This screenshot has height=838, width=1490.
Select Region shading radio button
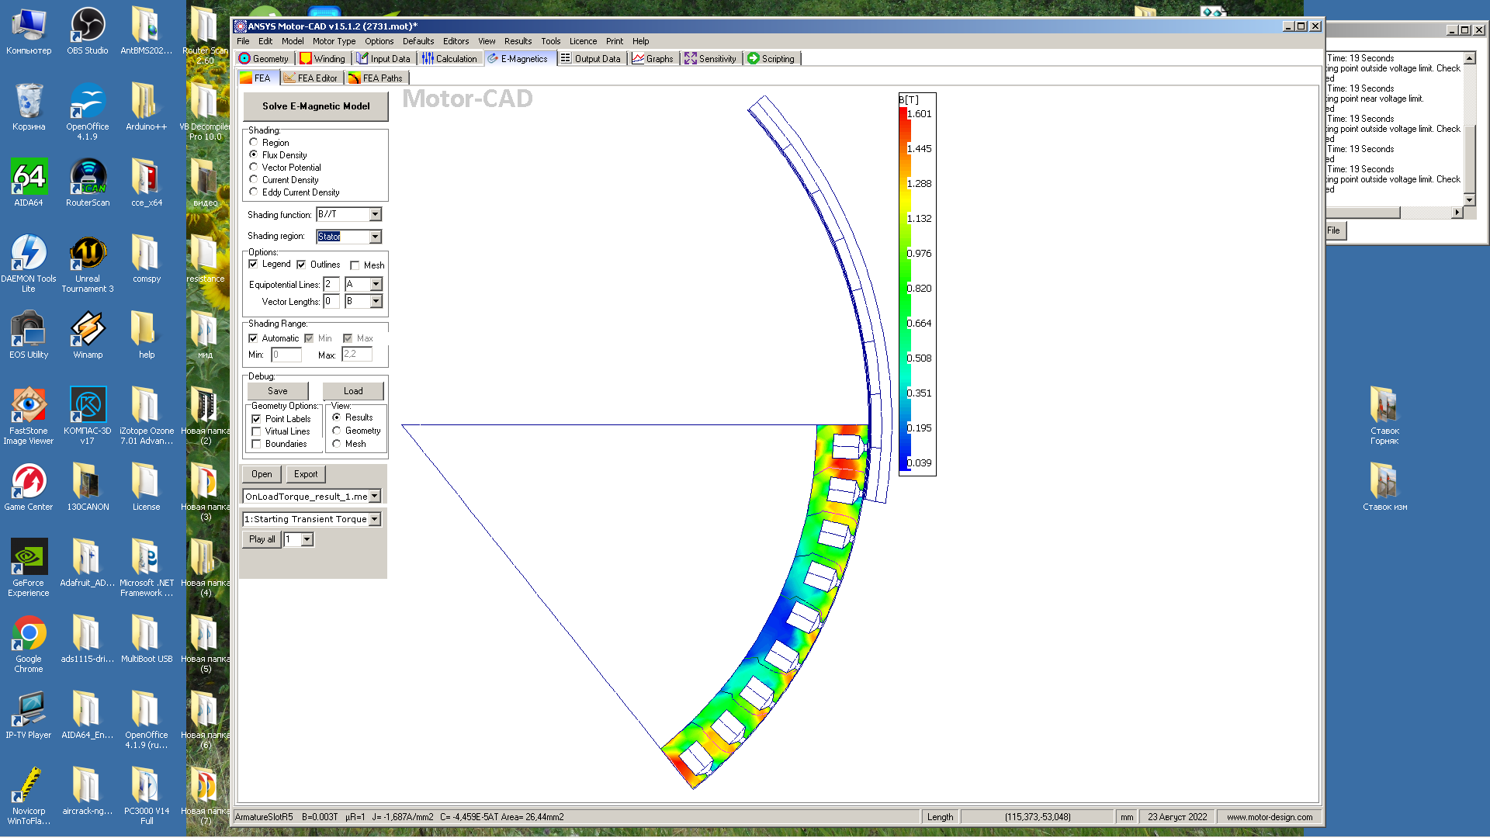click(254, 143)
